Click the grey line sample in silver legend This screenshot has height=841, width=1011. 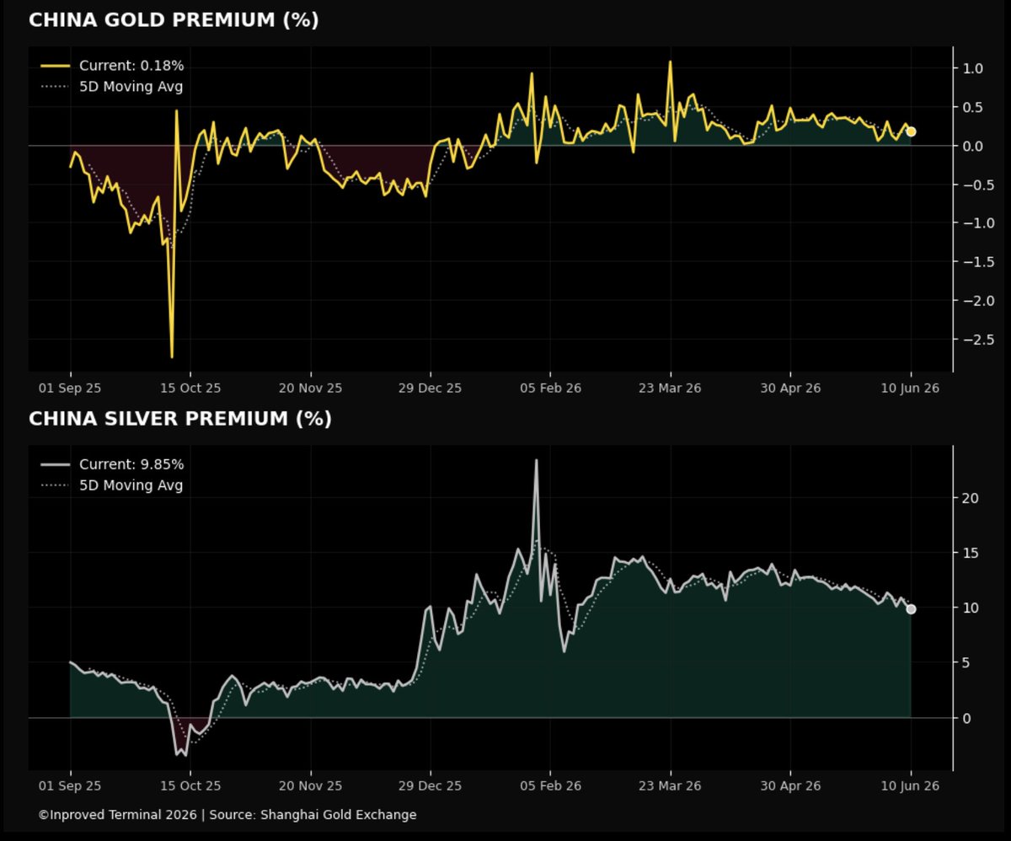(56, 464)
